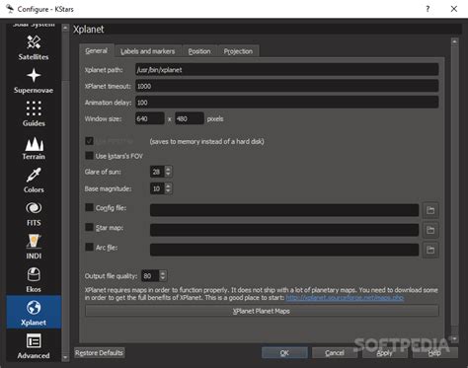Enable the Star map checkbox
The height and width of the screenshot is (368, 468).
(89, 227)
